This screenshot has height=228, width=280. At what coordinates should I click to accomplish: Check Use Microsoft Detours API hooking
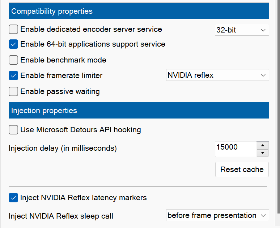13,130
